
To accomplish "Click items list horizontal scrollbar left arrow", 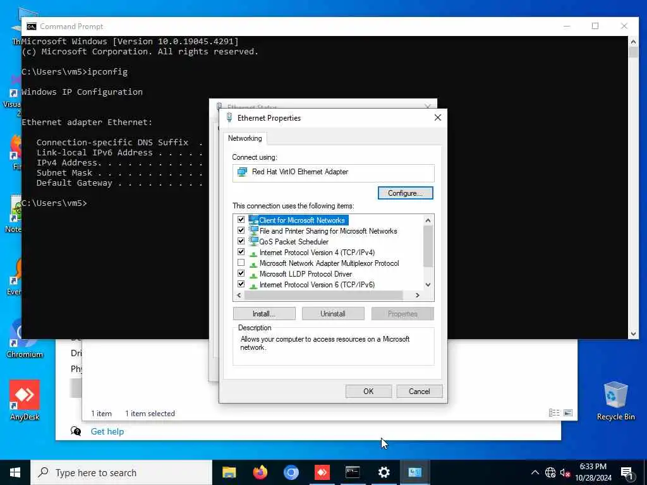I will (239, 296).
